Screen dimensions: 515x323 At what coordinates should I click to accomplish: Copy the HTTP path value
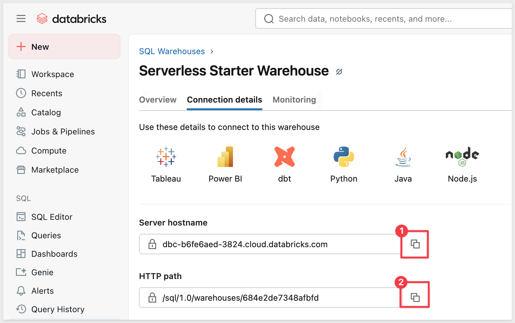click(x=415, y=298)
